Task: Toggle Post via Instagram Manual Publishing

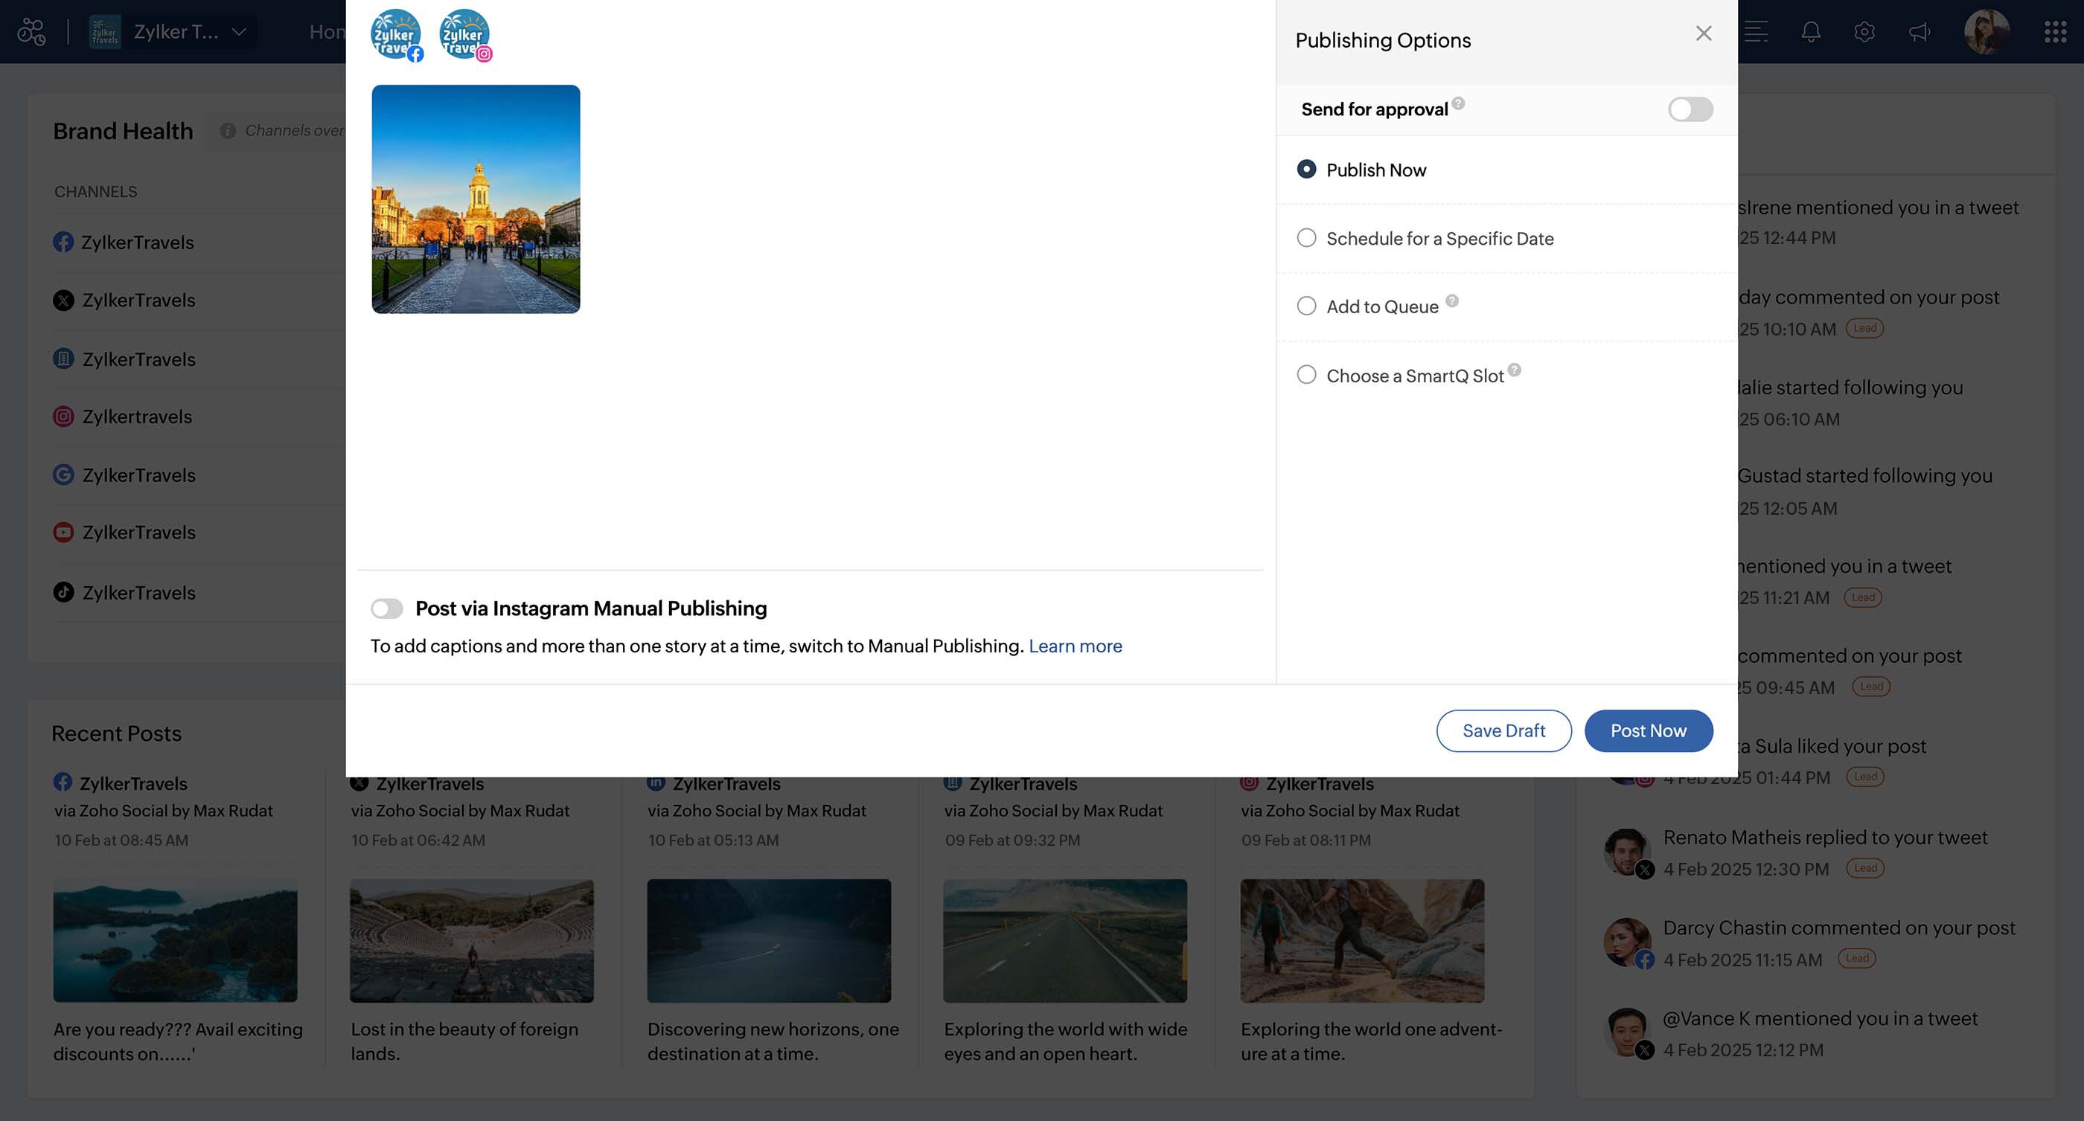Action: coord(387,608)
